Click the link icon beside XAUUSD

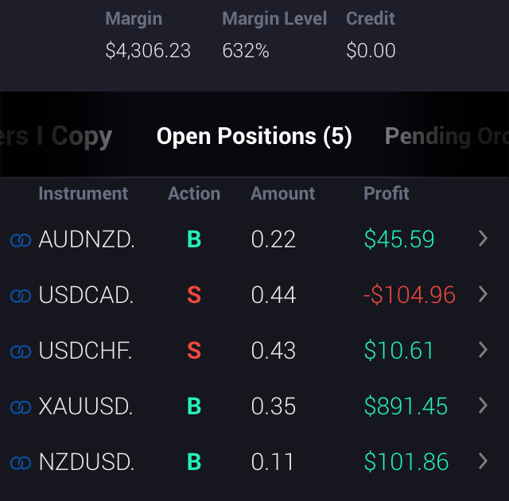21,407
